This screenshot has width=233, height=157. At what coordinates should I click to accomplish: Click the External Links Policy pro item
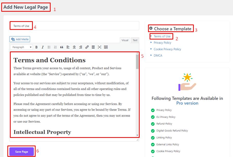(168, 144)
